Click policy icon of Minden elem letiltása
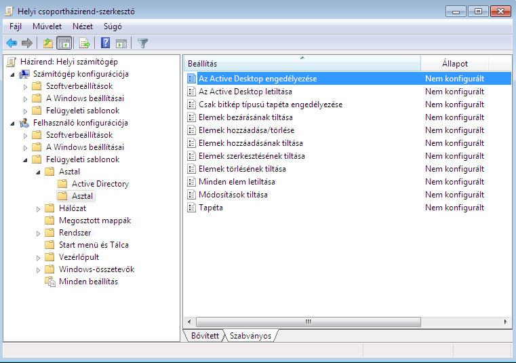The image size is (516, 363). click(191, 182)
